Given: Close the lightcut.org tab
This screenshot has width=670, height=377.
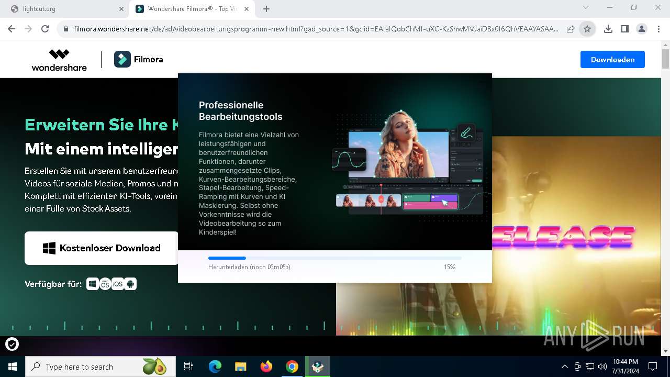Looking at the screenshot, I should coord(121,9).
